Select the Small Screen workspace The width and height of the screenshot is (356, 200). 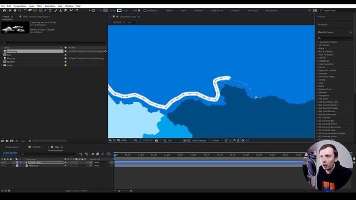pyautogui.click(x=217, y=11)
